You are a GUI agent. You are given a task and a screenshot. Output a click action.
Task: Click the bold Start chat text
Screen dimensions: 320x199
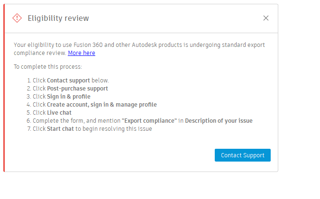pyautogui.click(x=60, y=128)
